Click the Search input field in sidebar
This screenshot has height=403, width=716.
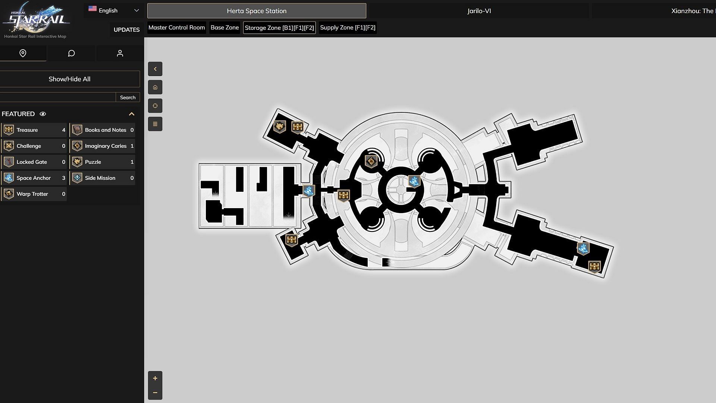(59, 96)
